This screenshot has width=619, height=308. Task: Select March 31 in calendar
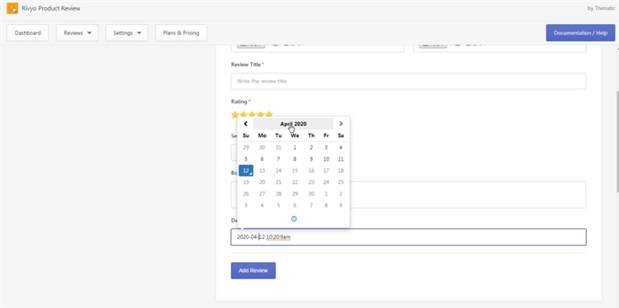coord(278,147)
